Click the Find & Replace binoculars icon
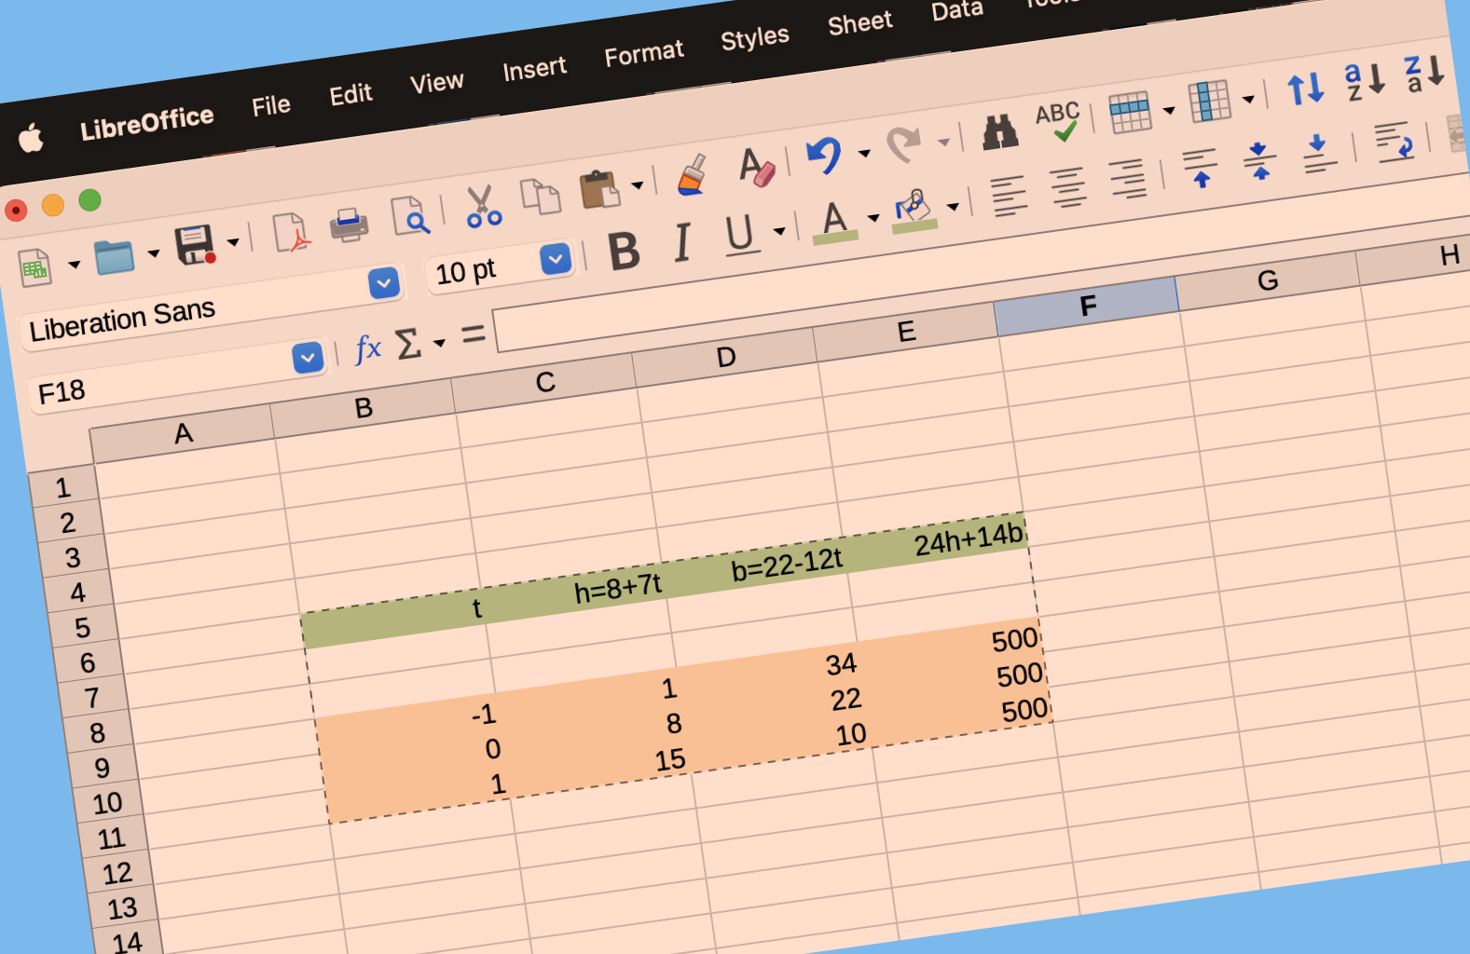 point(1000,132)
